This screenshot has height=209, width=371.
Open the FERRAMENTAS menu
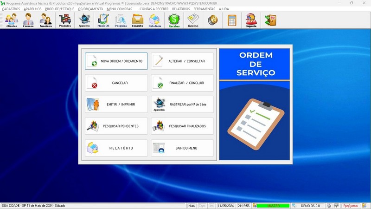(205, 9)
